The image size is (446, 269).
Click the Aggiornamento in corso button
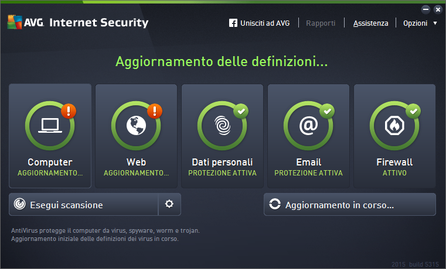(349, 204)
